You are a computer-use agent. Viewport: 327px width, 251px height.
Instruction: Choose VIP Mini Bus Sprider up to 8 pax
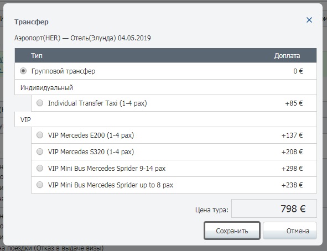coord(40,185)
